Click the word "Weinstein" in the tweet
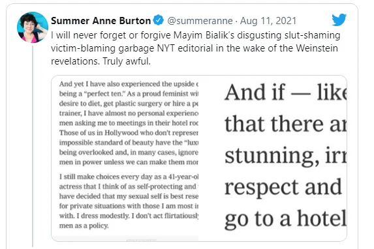This screenshot has height=249, width=374. (317, 48)
